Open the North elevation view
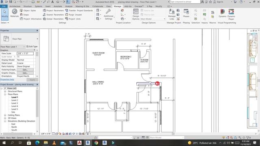260x146 pixels. click(x=14, y=127)
